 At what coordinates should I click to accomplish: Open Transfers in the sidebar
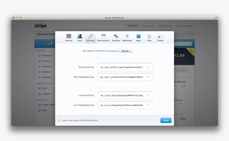point(44,72)
